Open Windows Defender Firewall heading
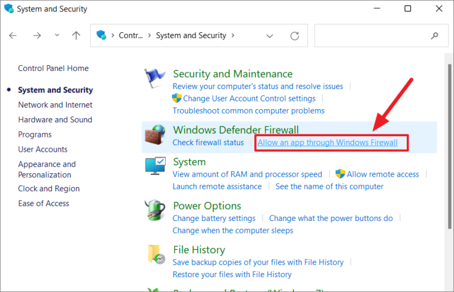 tap(236, 130)
